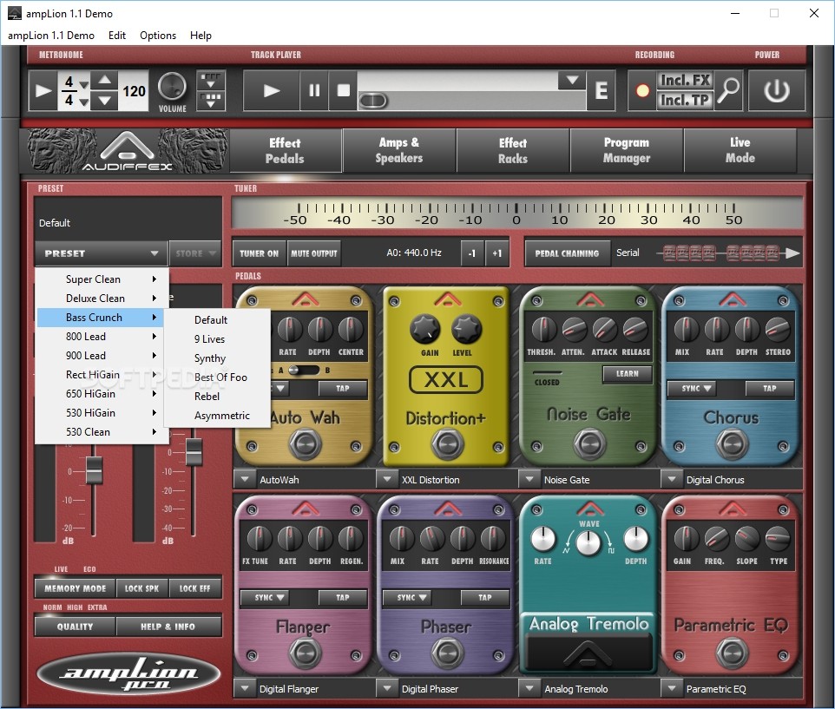Click the STORE dropdown button
The height and width of the screenshot is (709, 835).
point(195,253)
